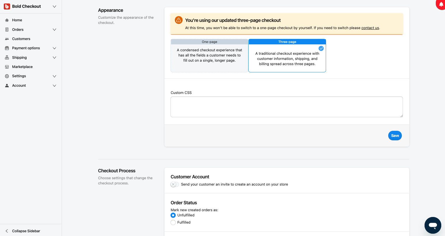Screen dimensions: 445x236
Task: Click the Settings gear icon
Action: 7,76
